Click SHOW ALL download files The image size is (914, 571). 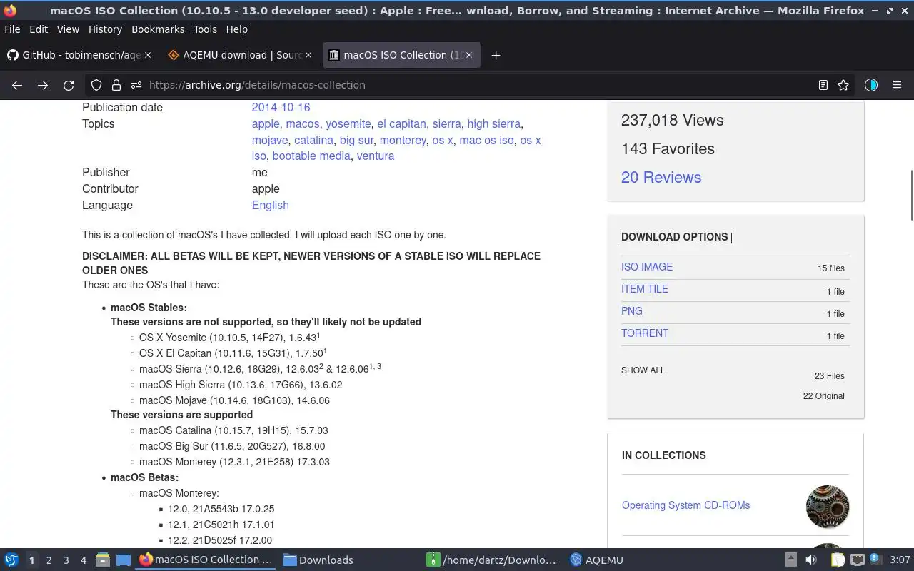643,370
